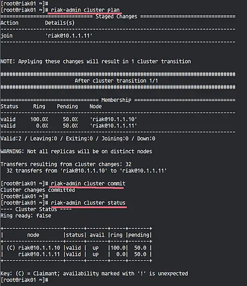Click the final empty shell prompt line
The width and height of the screenshot is (247, 286).
25,280
